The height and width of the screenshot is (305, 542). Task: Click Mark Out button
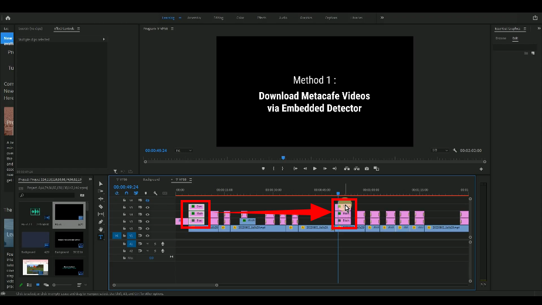(x=282, y=169)
